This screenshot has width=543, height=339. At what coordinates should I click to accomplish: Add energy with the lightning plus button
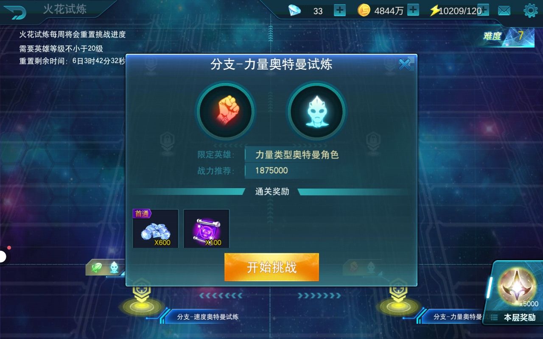pos(484,10)
